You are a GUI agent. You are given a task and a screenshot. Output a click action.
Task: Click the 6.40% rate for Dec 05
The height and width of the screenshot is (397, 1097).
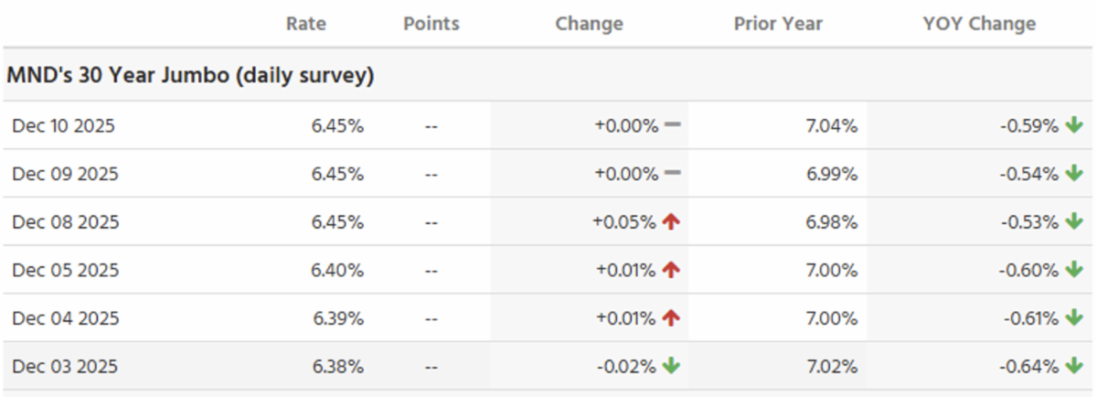click(x=337, y=271)
